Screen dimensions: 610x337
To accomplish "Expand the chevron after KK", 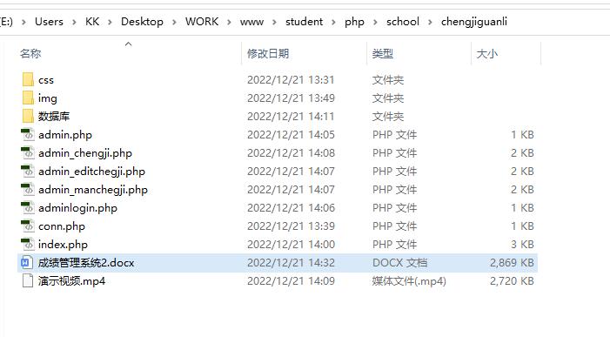I will (111, 22).
